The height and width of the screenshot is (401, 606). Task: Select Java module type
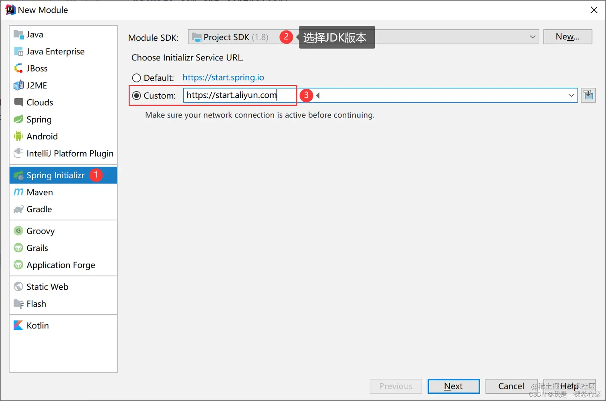click(63, 34)
